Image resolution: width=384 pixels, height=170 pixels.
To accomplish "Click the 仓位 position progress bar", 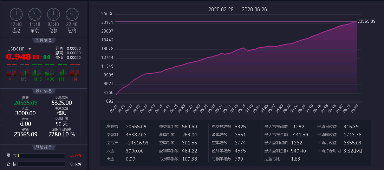I will click(x=41, y=164).
